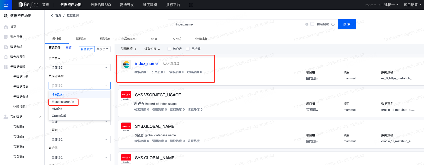424x165 pixels.
Task: Click the 我的数据 sidebar icon
Action: (6, 117)
